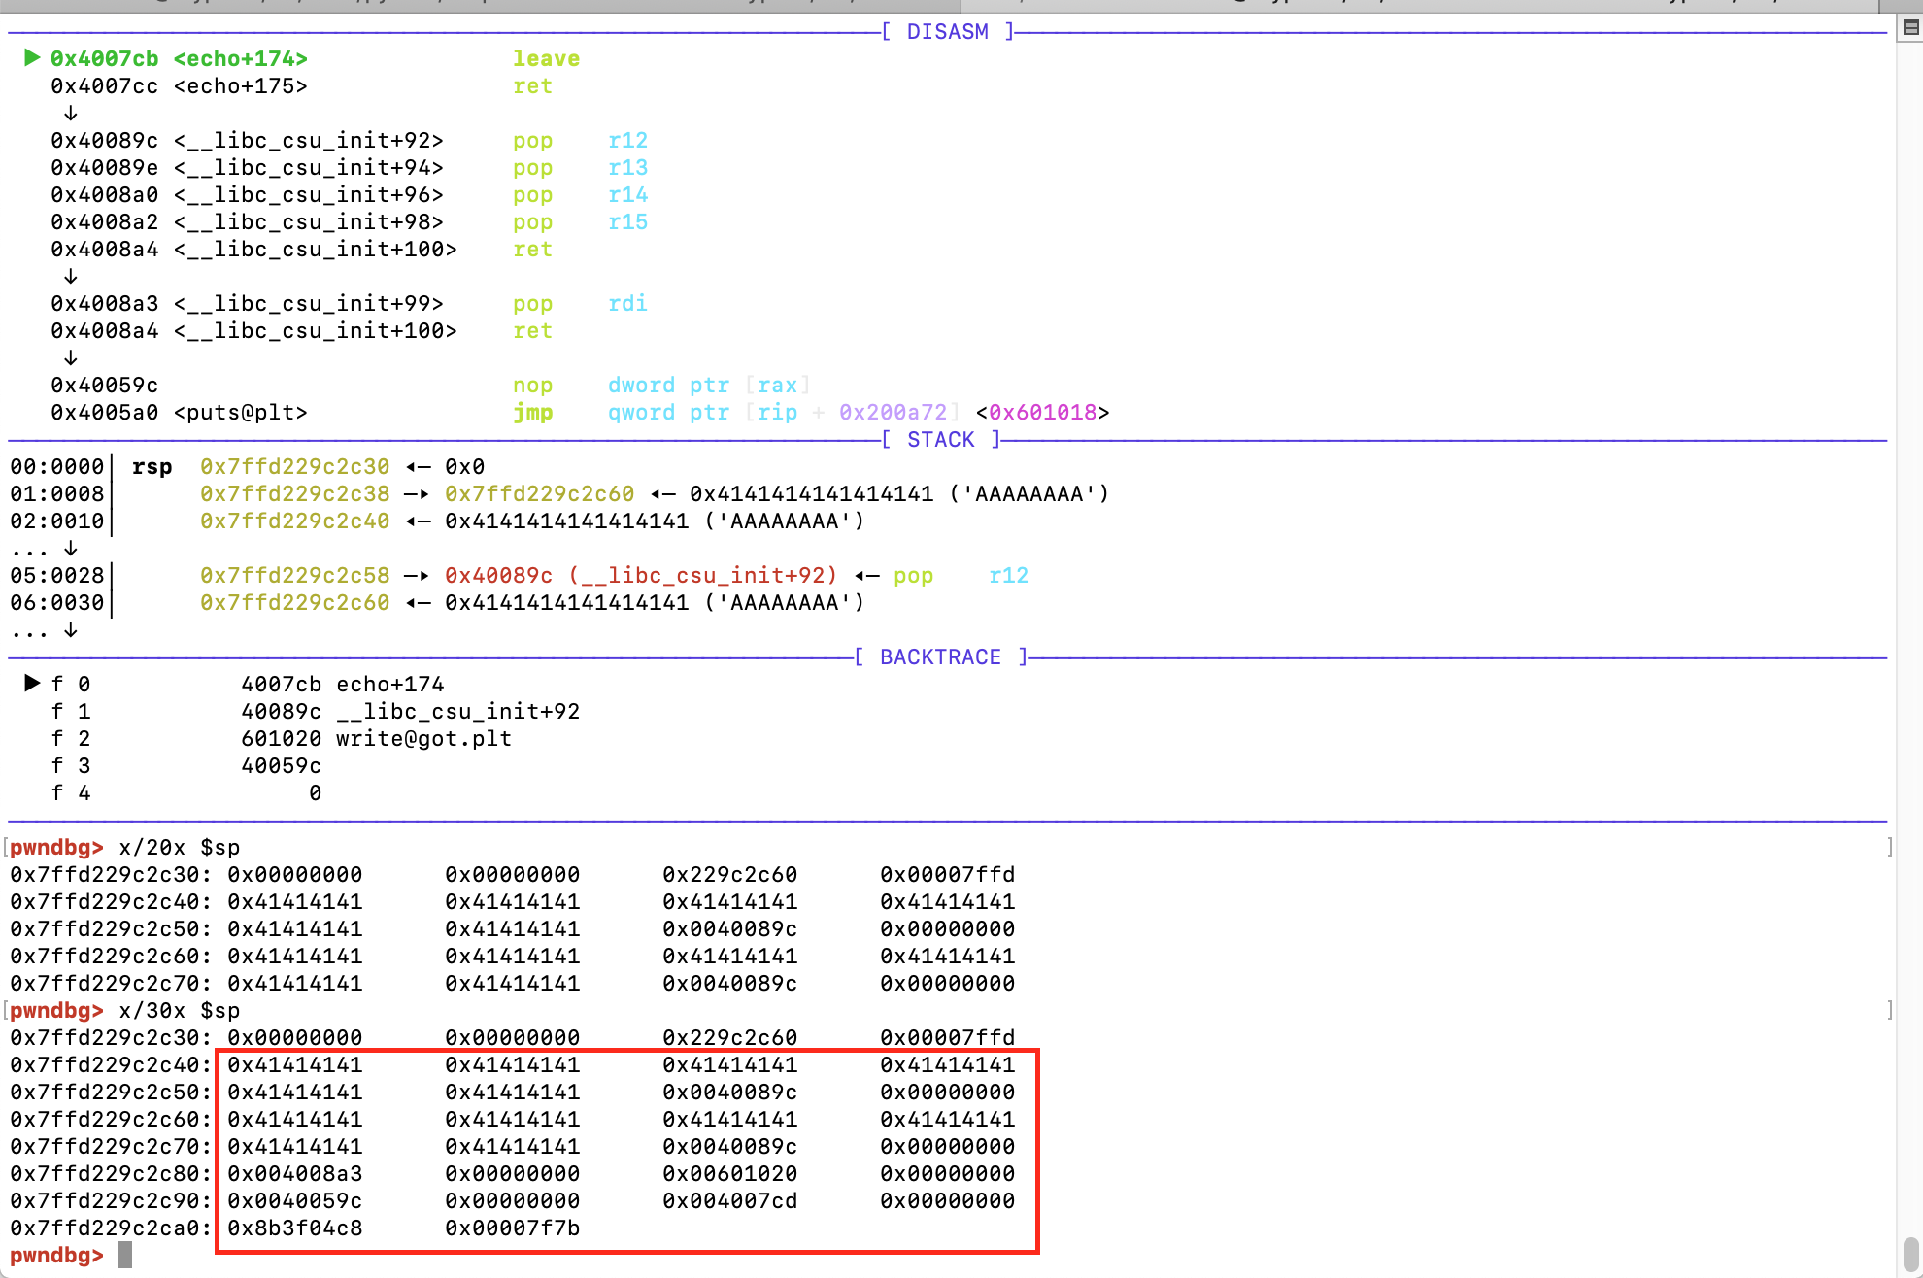Click the scrollback icon at top-right corner
This screenshot has height=1278, width=1923.
[x=1910, y=28]
